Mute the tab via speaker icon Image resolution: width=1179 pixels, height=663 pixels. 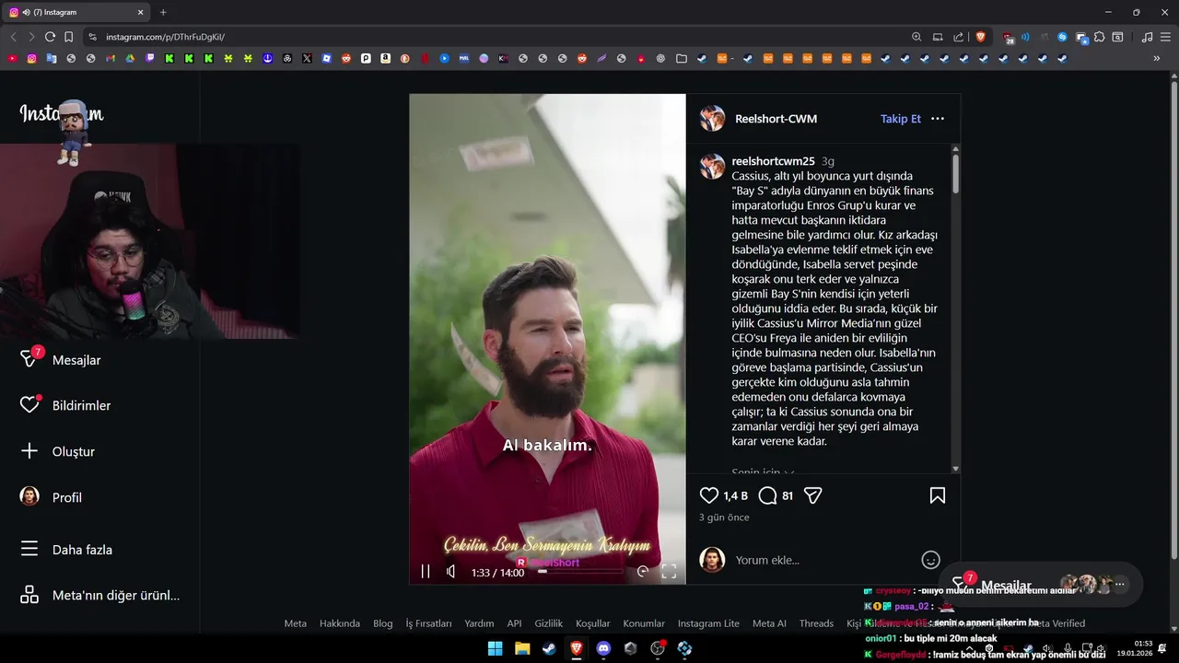click(x=26, y=12)
